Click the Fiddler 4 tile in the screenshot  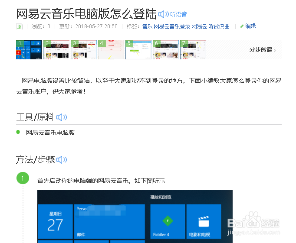coord(168,221)
